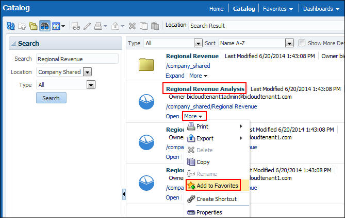Click in the Search text field
This screenshot has height=218, width=345.
pos(77,59)
